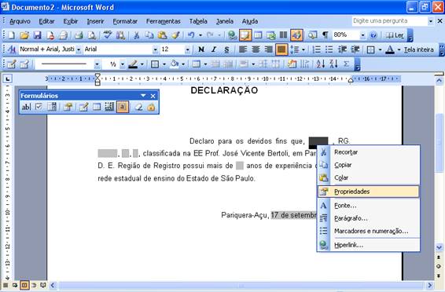Open the Arial font name dropdown

pos(155,49)
